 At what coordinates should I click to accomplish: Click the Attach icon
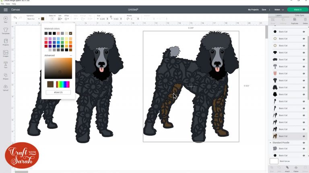pos(287,168)
